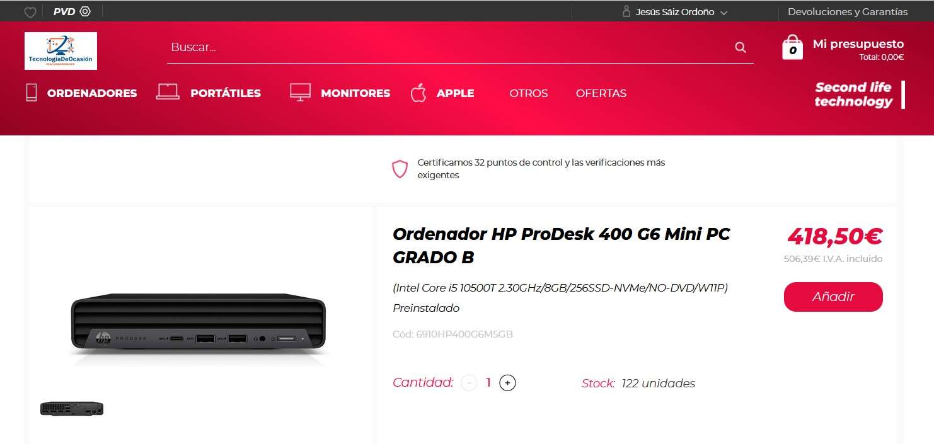The image size is (934, 444).
Task: Open the shopping bag cart icon
Action: pos(792,47)
